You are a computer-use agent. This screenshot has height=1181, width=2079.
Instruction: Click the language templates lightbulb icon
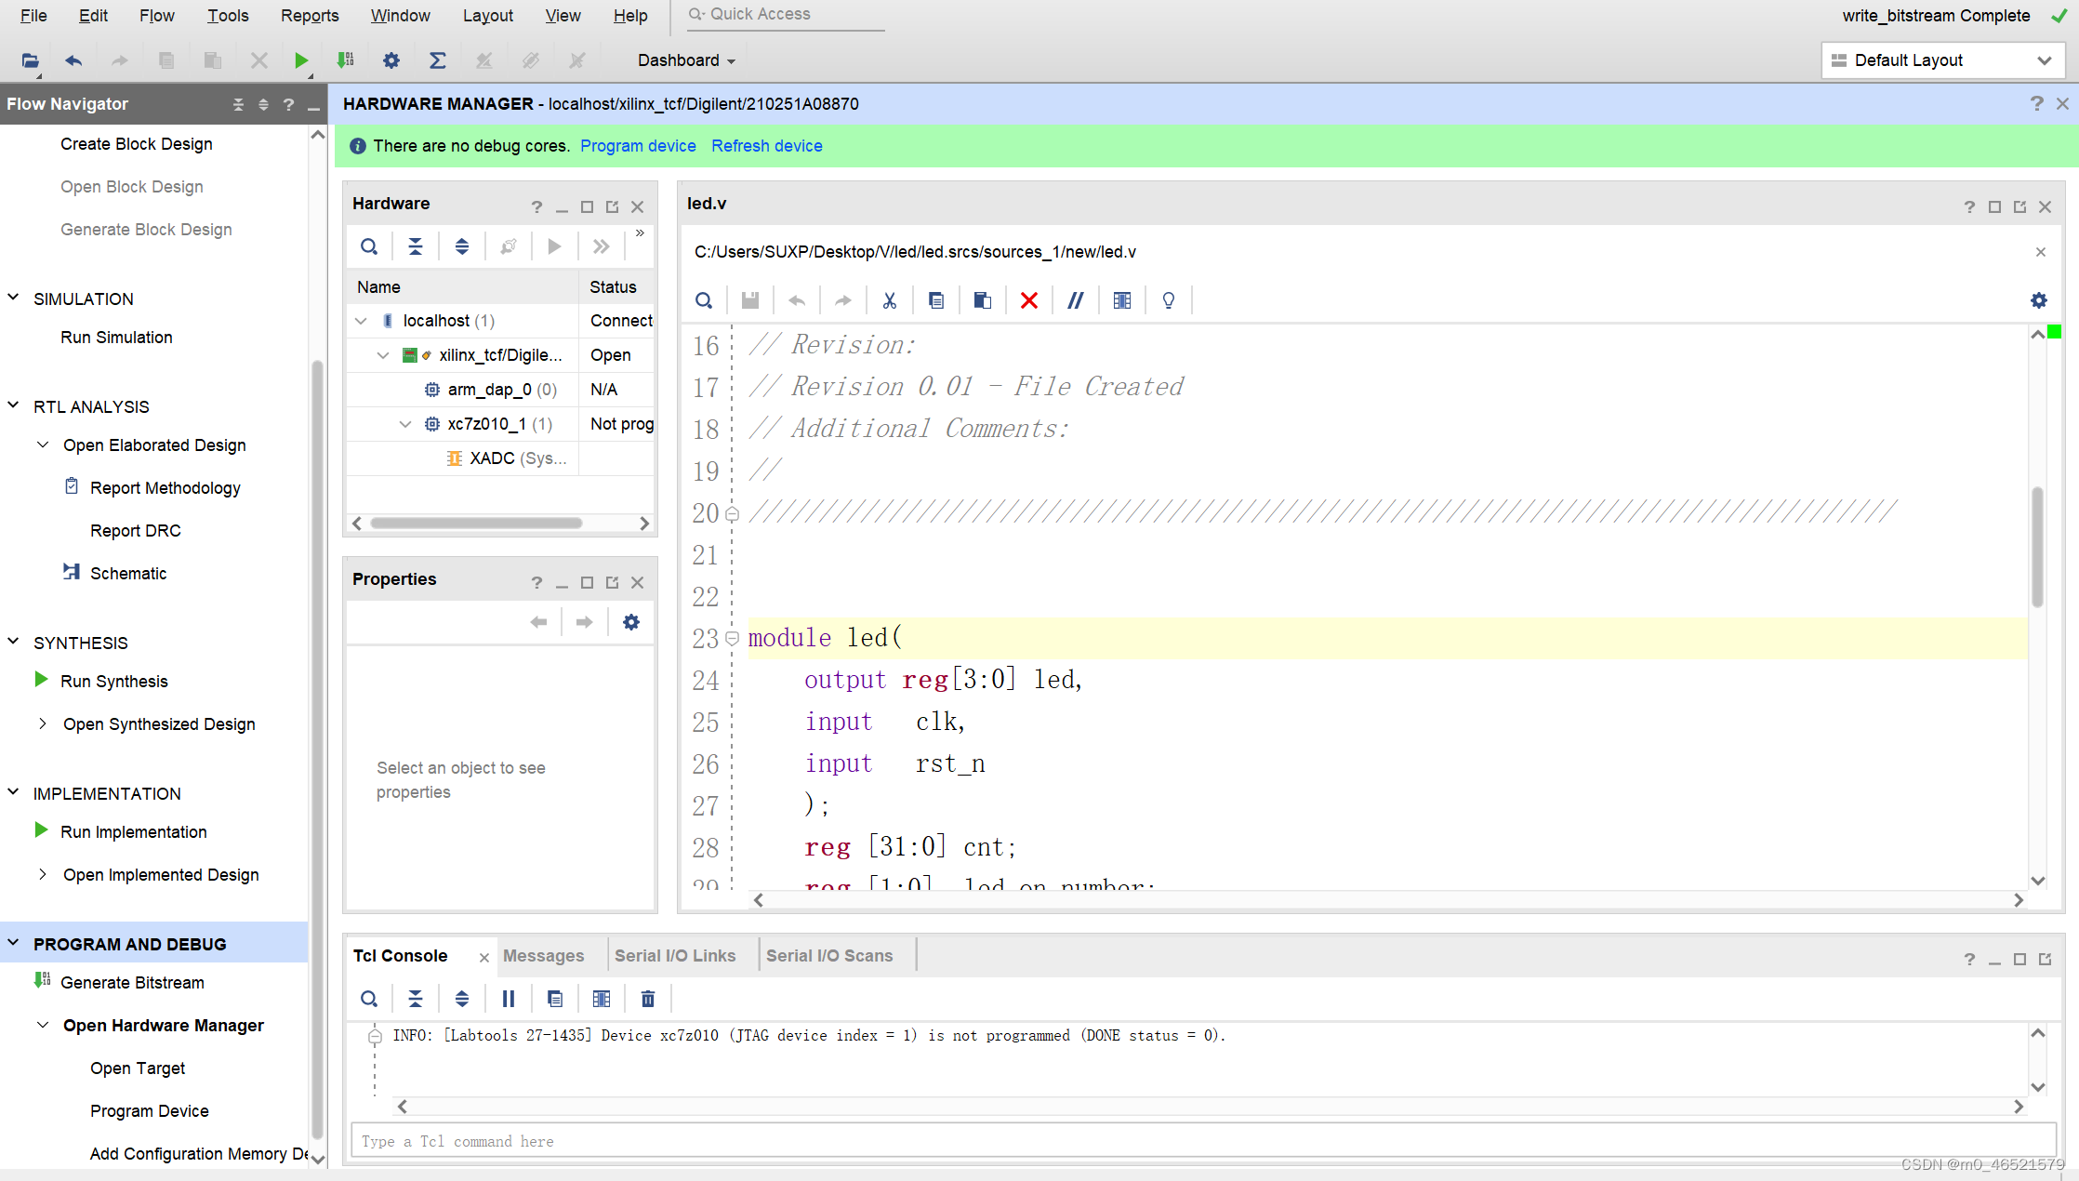pyautogui.click(x=1168, y=300)
